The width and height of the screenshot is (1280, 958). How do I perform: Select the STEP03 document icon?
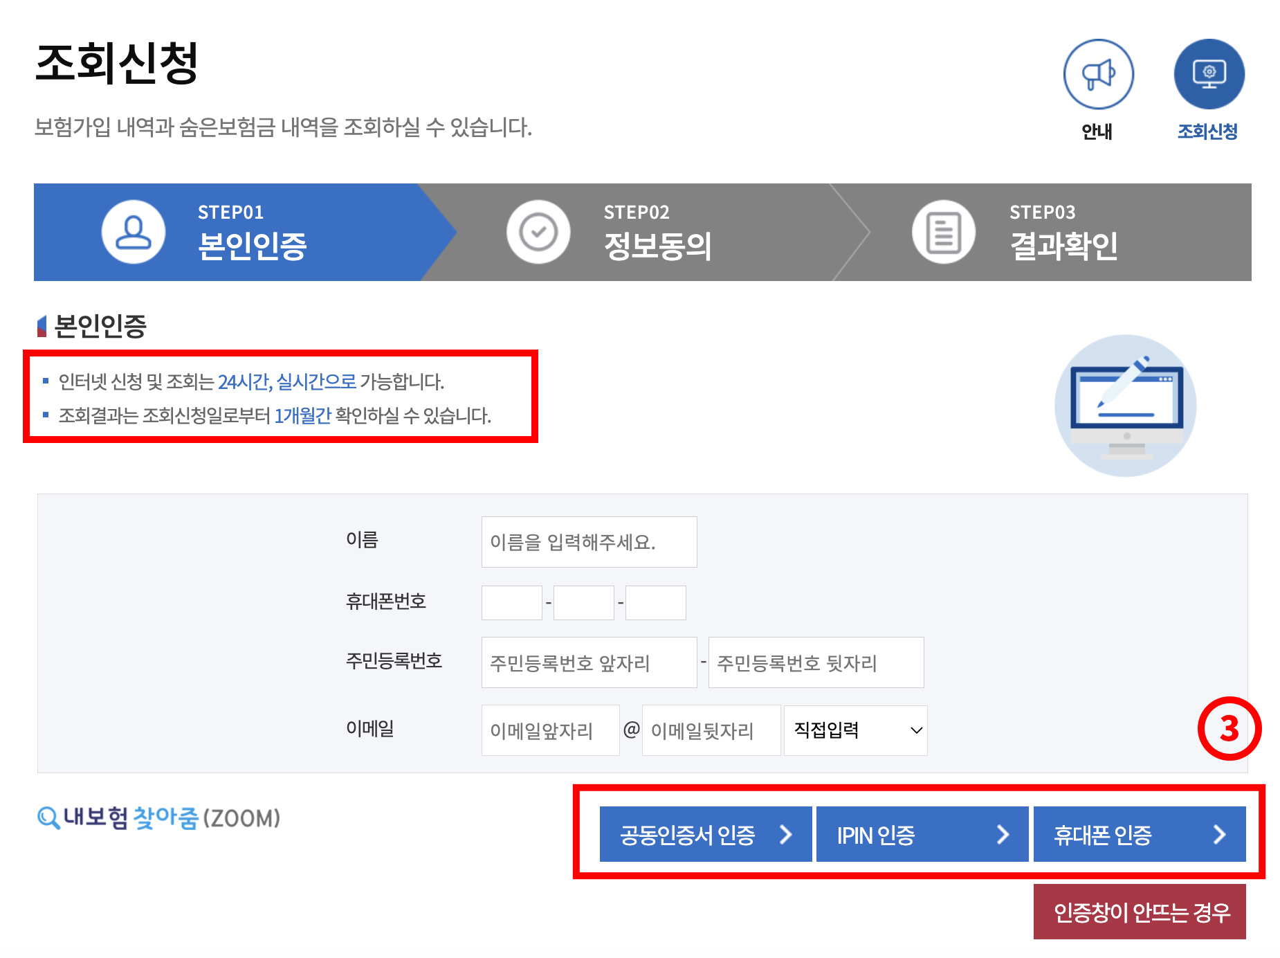point(944,232)
